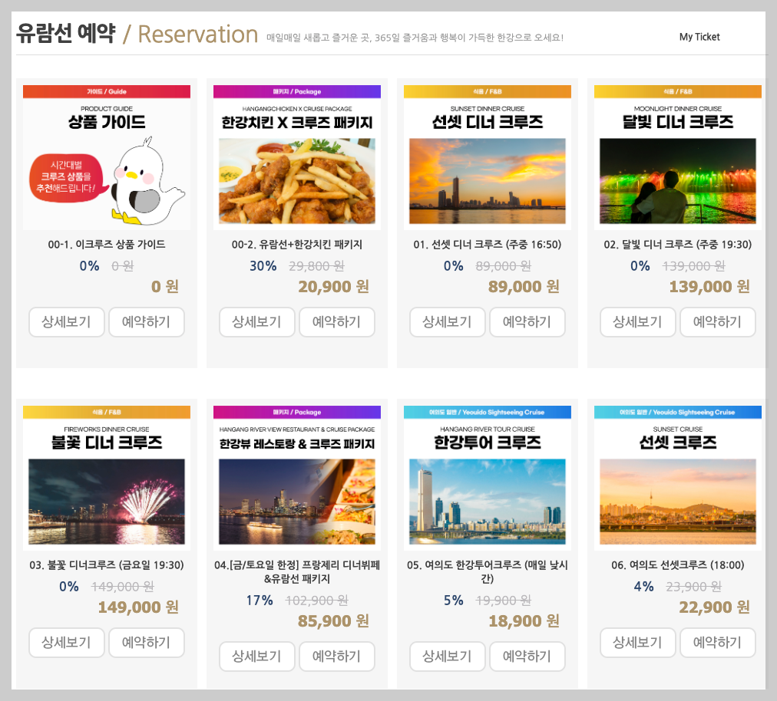Screen dimensions: 777x701
Task: Open 상세보기 for the 선셋 디너 크루즈
Action: click(448, 322)
